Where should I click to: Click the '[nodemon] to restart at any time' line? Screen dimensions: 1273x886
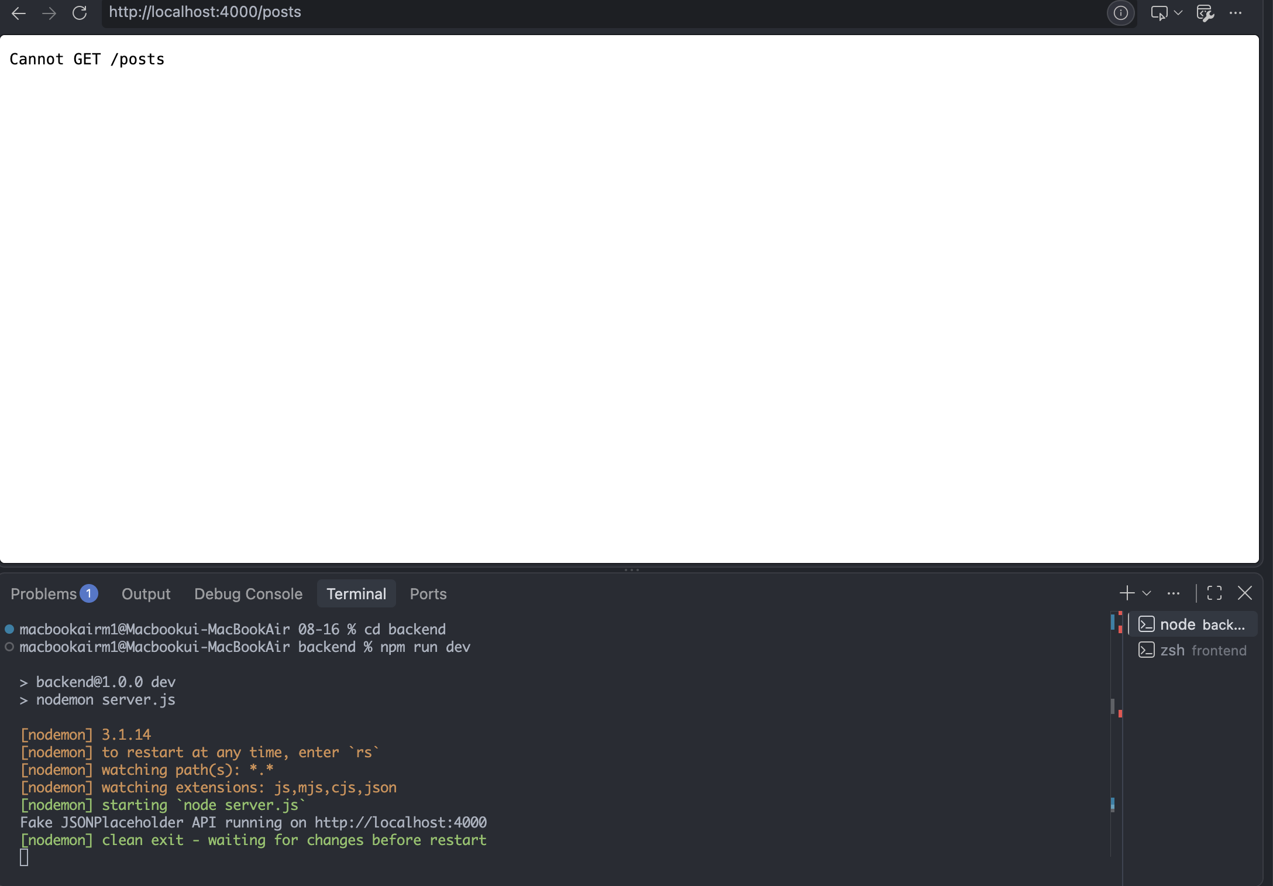click(x=200, y=753)
